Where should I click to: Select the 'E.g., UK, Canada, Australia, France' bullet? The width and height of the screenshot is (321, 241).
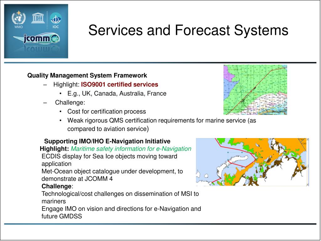pos(117,94)
